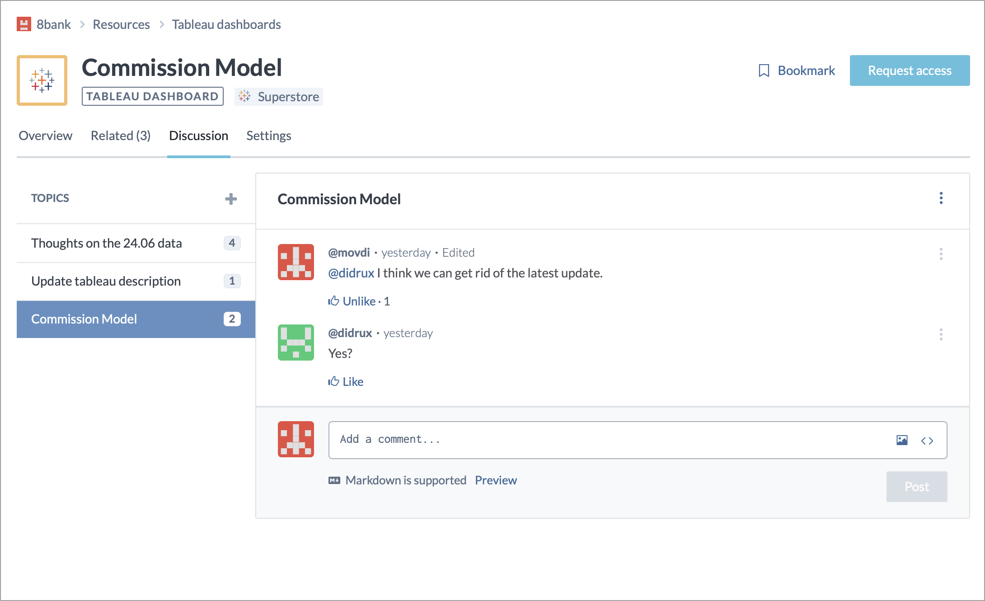Image resolution: width=985 pixels, height=601 pixels.
Task: Open options menu for @movdi comment
Action: (x=941, y=254)
